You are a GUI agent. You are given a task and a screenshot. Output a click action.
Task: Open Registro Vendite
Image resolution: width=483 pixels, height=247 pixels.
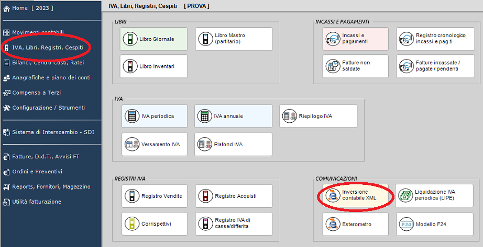pyautogui.click(x=153, y=196)
